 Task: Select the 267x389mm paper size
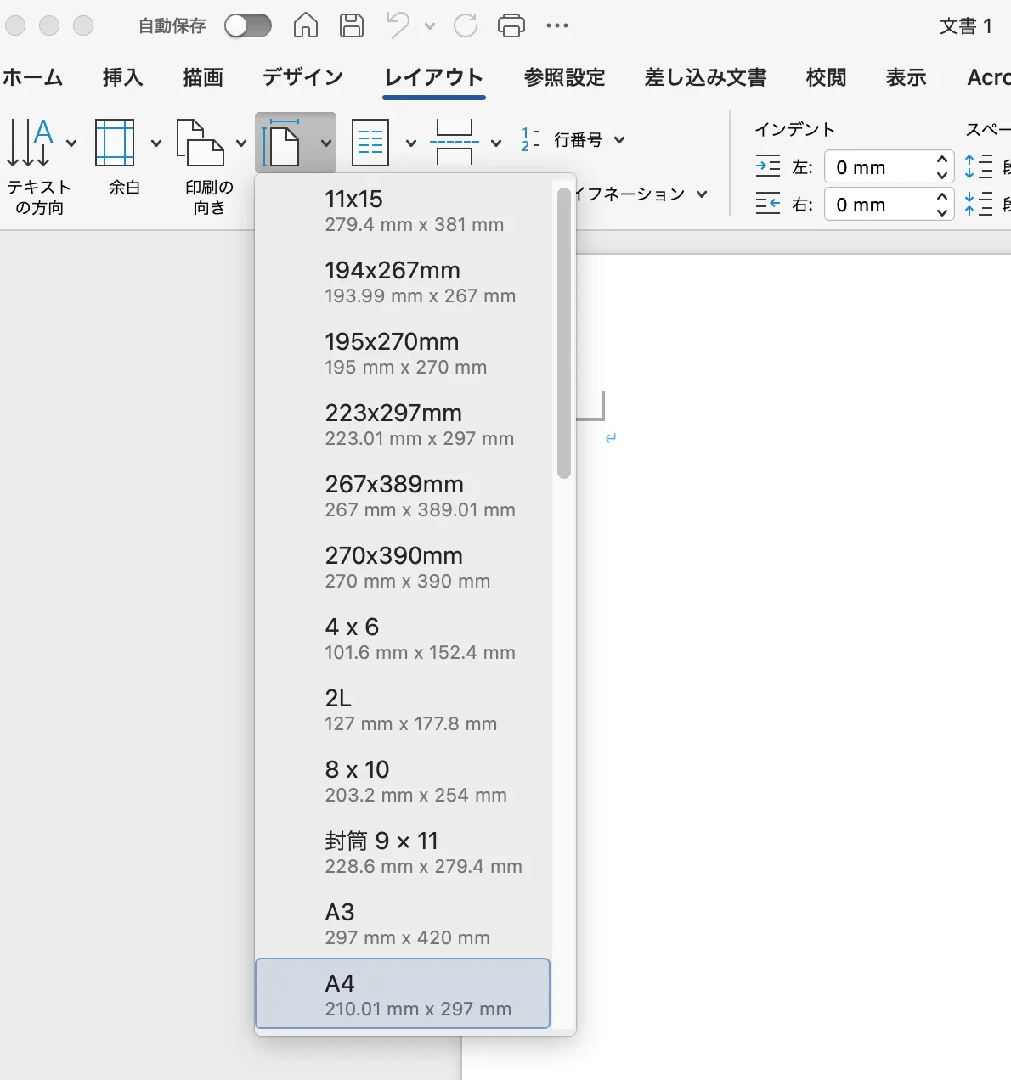[x=404, y=496]
